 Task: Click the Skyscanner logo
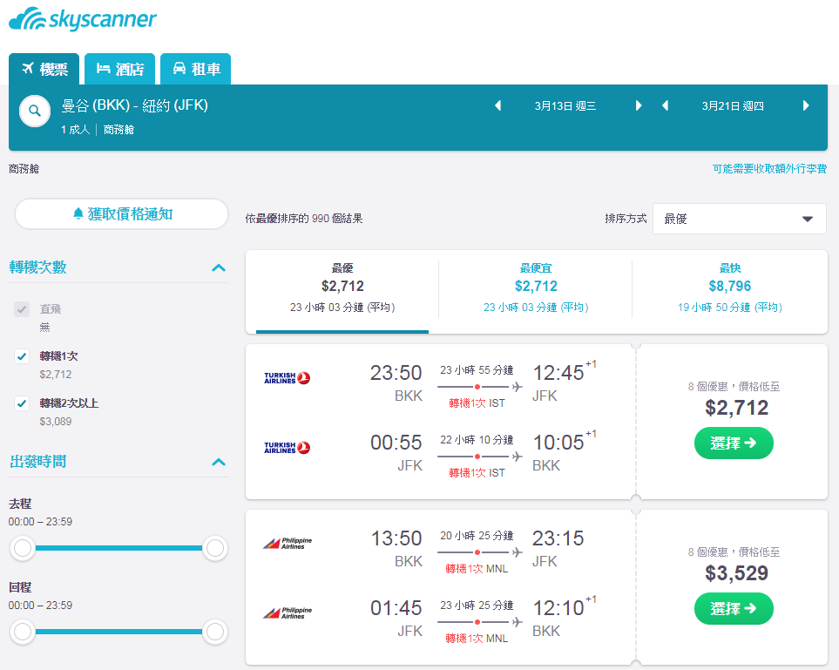(83, 19)
